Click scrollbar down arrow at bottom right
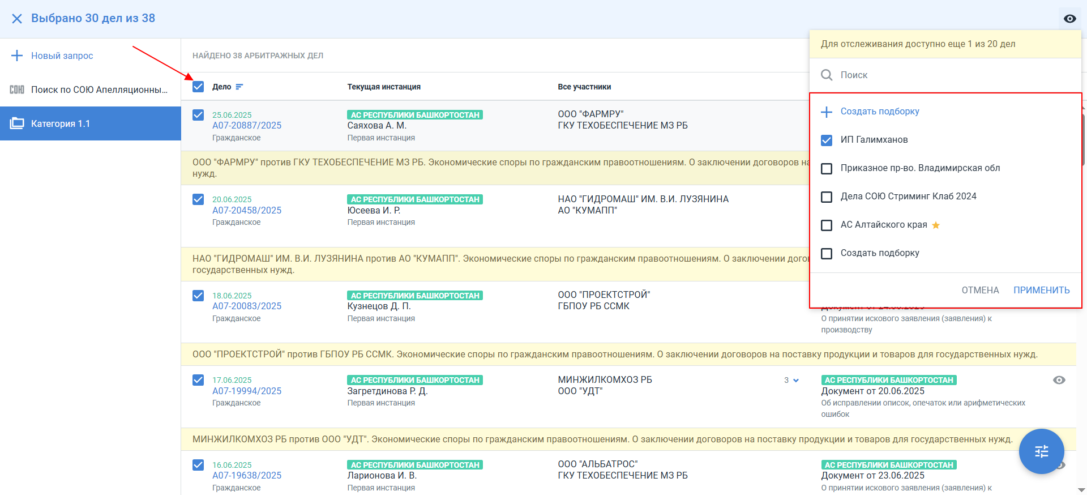 pos(1081,490)
